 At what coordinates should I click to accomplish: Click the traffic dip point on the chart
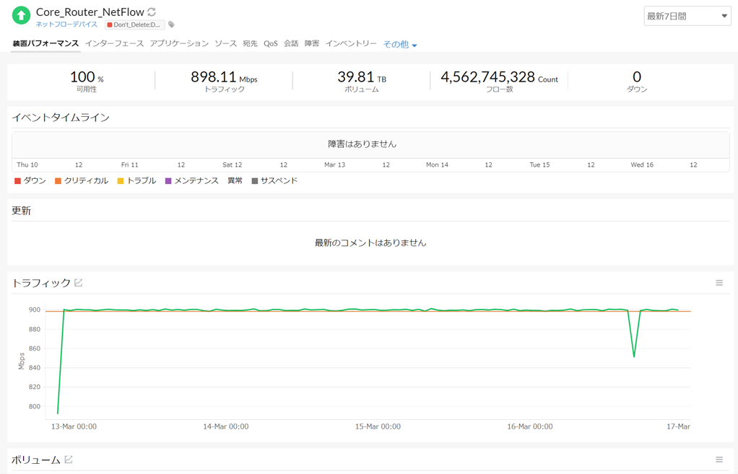(x=634, y=356)
